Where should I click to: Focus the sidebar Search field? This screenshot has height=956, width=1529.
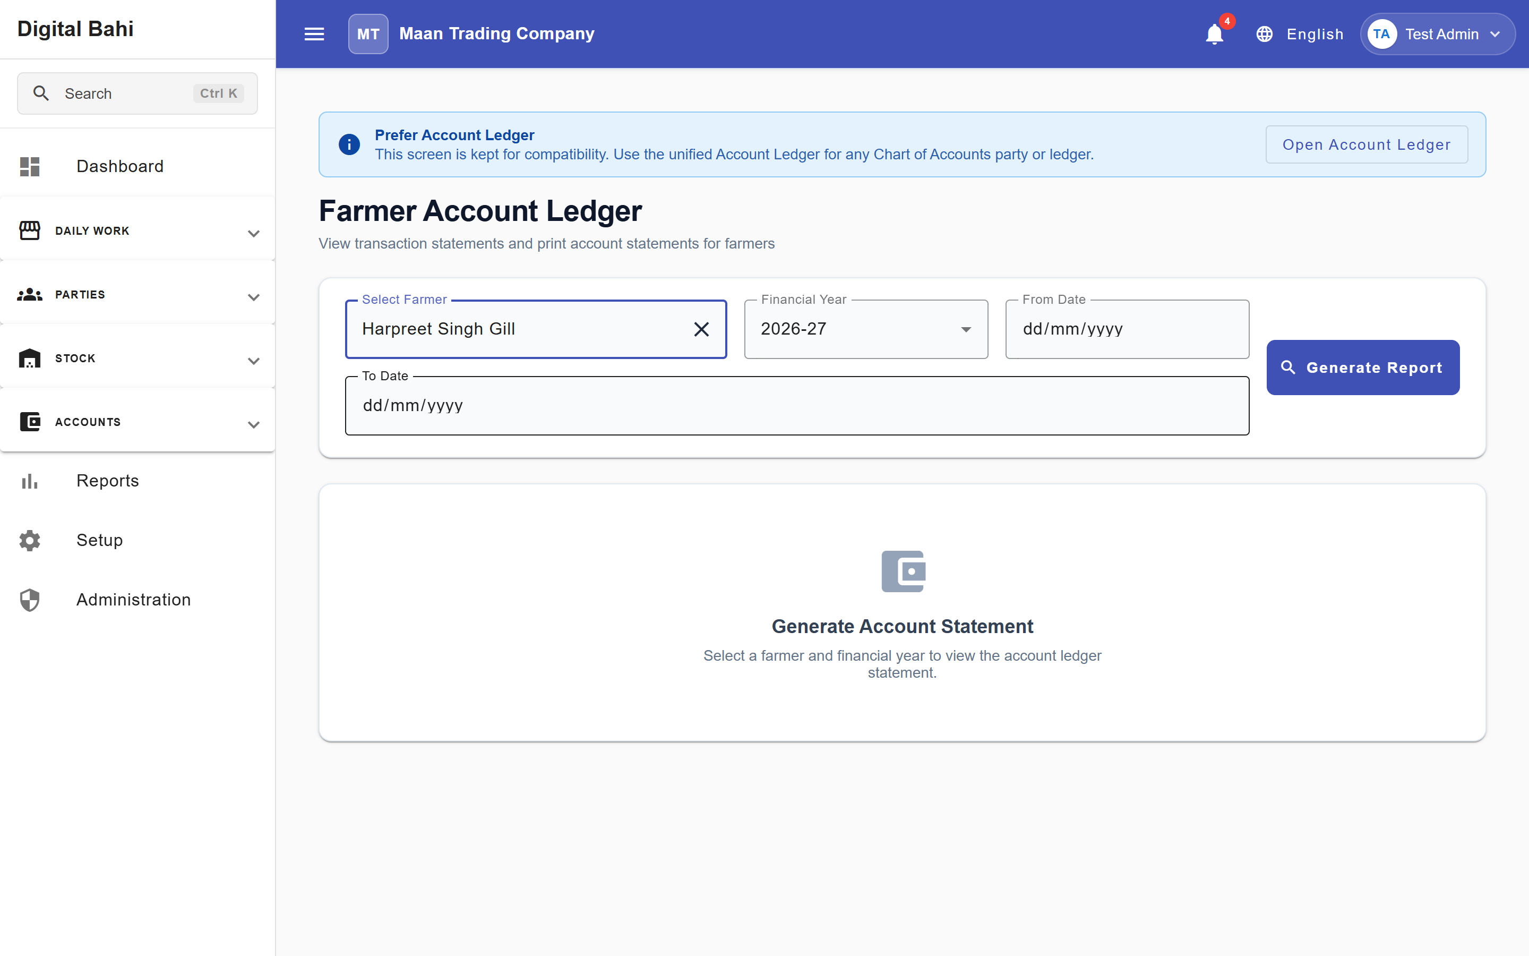(137, 93)
